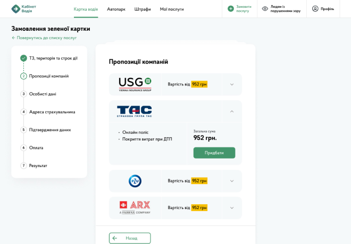Click the 952 грн. total sum in TAC offer
The height and width of the screenshot is (244, 351).
coord(205,138)
